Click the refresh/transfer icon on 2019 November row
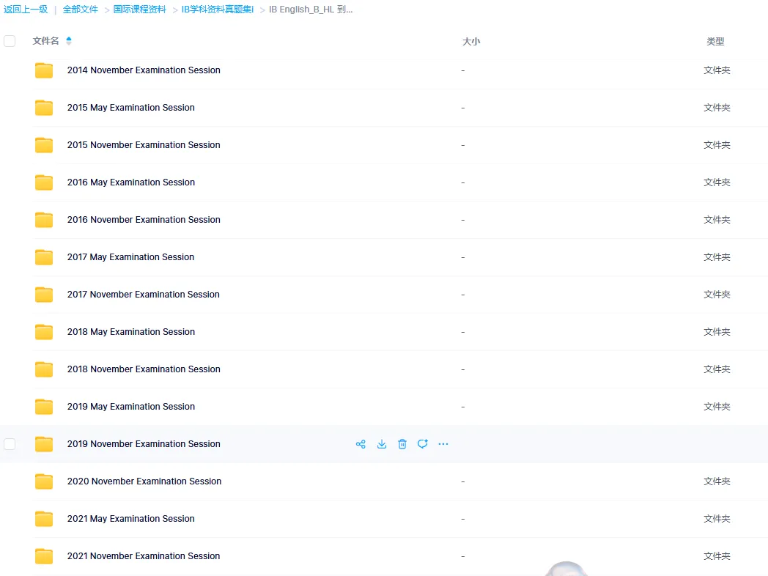Viewport: 768px width, 576px height. [423, 444]
